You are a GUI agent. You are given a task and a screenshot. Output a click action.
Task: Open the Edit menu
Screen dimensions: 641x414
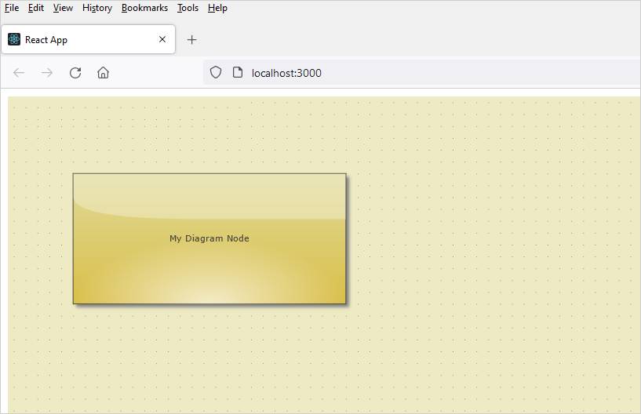click(36, 8)
